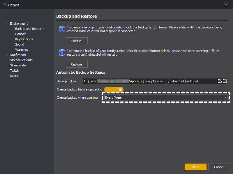Open the Sound settings page
The height and width of the screenshot is (174, 233).
pyautogui.click(x=20, y=44)
